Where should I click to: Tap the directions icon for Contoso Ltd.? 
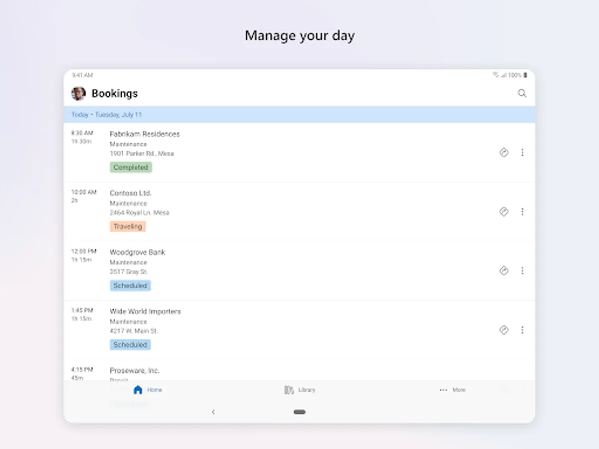click(x=504, y=212)
